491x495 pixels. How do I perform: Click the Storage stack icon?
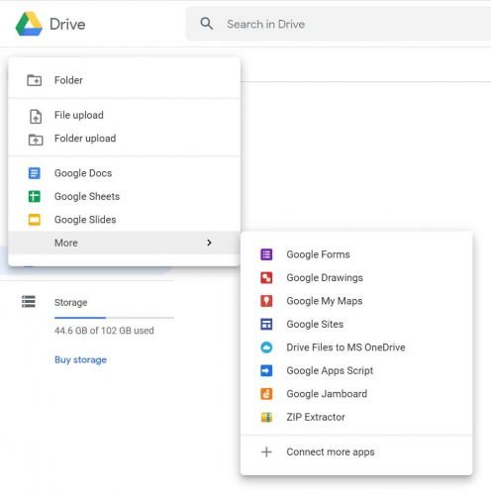click(x=29, y=302)
